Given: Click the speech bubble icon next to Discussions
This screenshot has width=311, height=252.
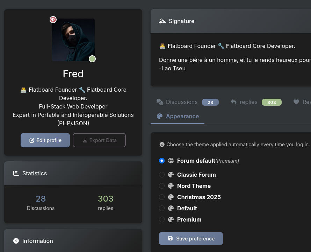Looking at the screenshot, I should coord(160,102).
